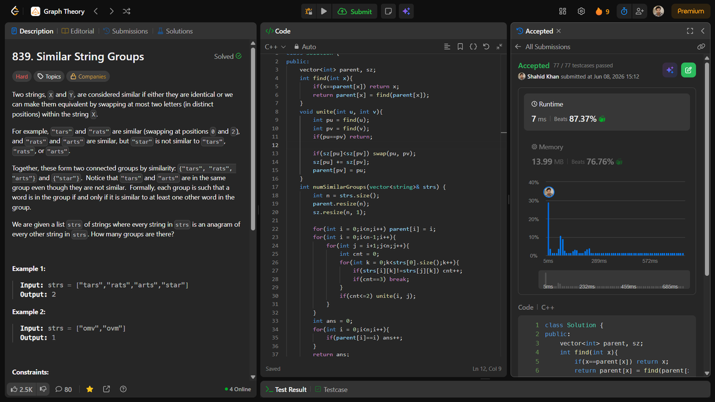Click the description panel vertical scrollbar
The image size is (715, 402).
coord(253,140)
